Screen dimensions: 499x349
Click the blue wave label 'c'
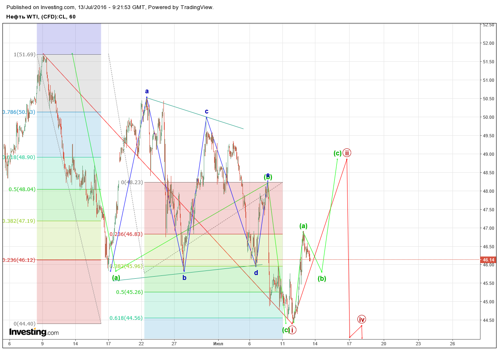click(x=206, y=111)
